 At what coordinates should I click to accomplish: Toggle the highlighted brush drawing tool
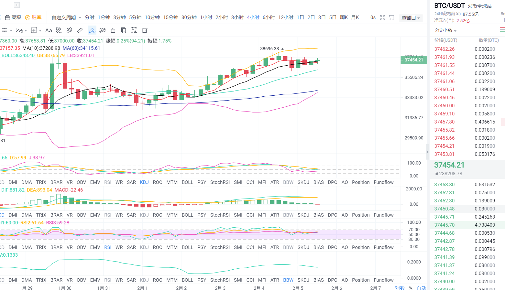(x=92, y=30)
